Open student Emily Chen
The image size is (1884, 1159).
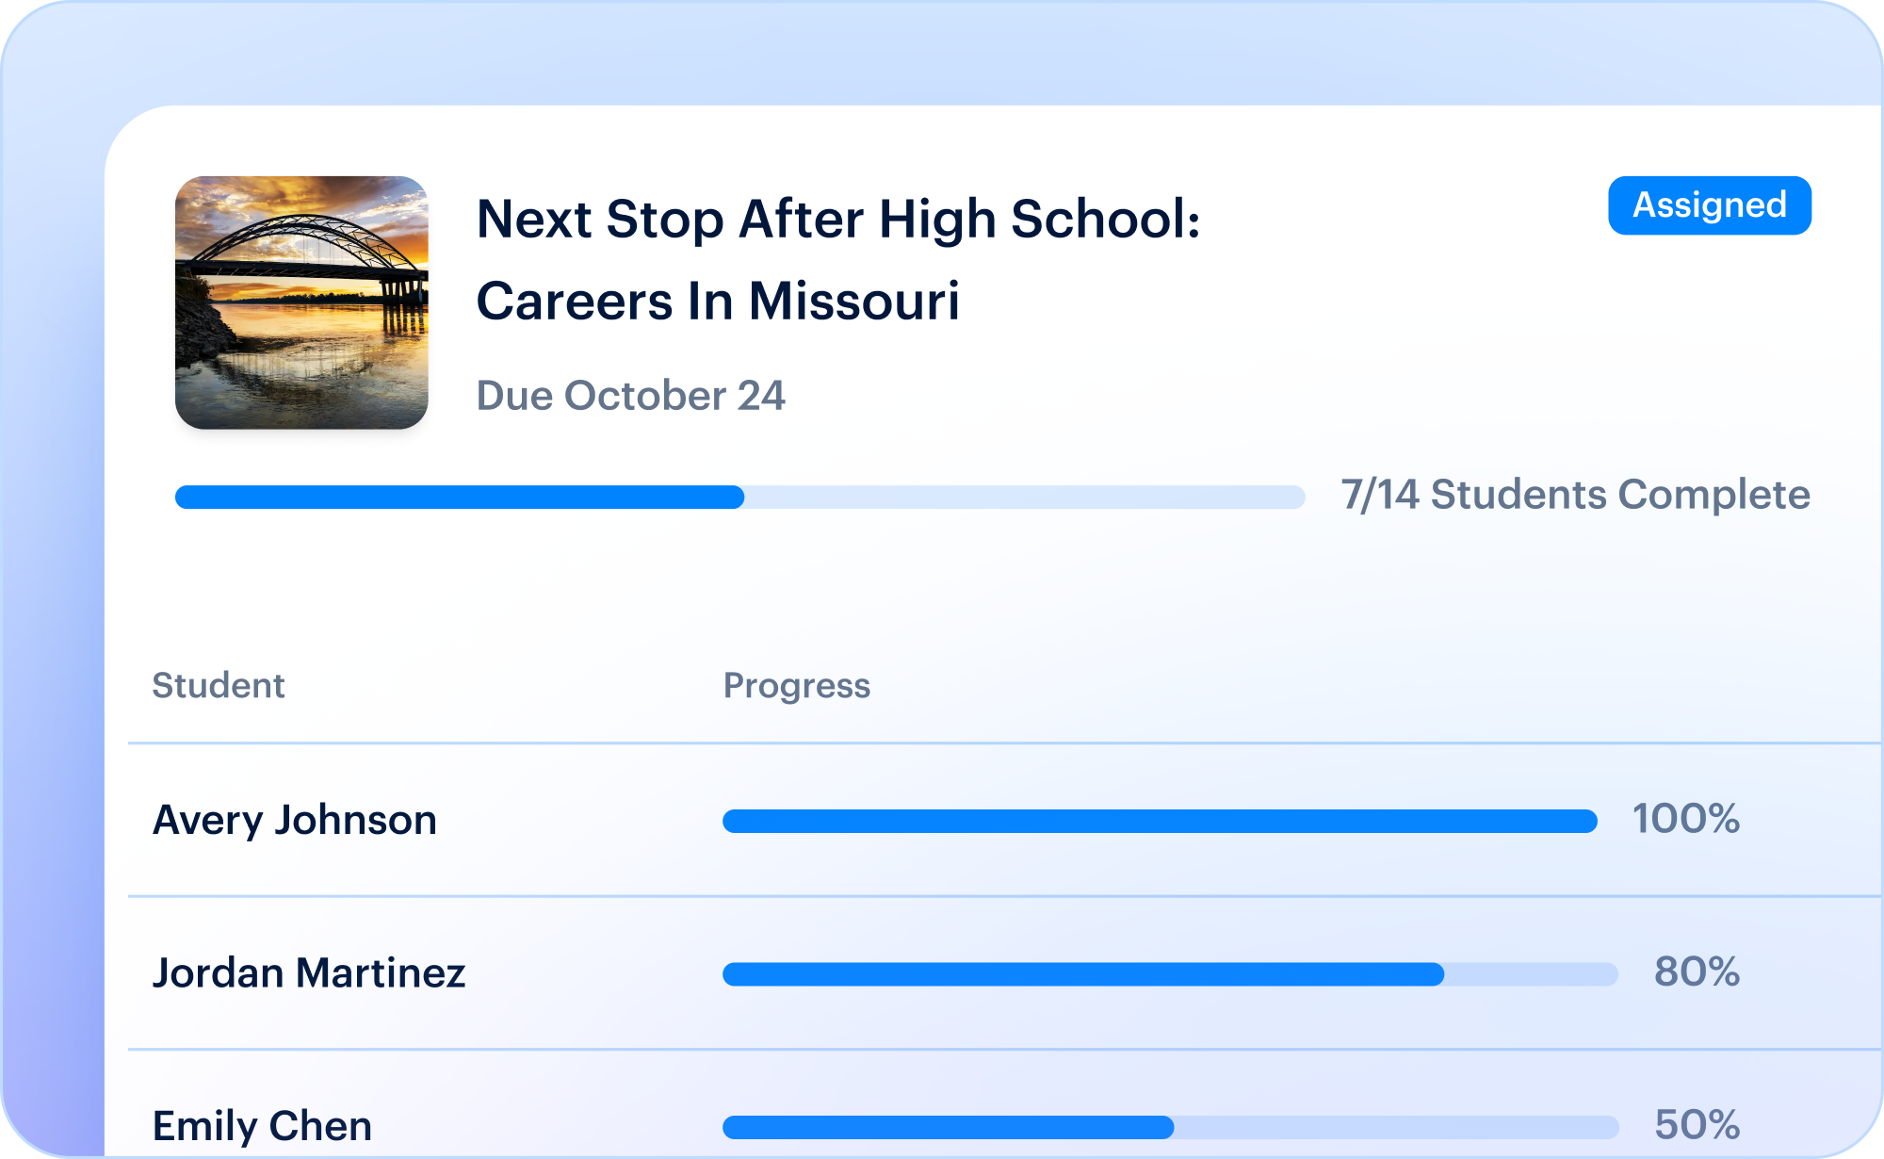pyautogui.click(x=262, y=1126)
